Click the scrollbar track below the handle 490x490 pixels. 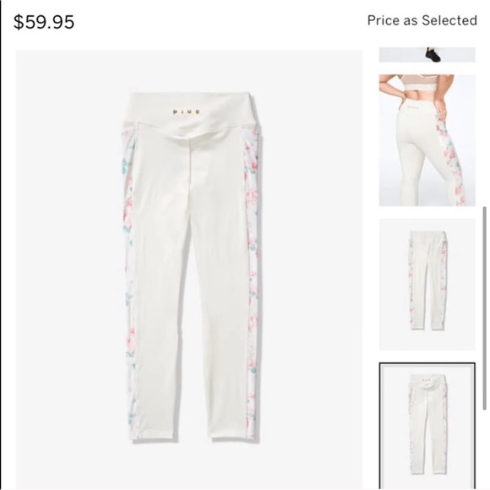click(485, 449)
